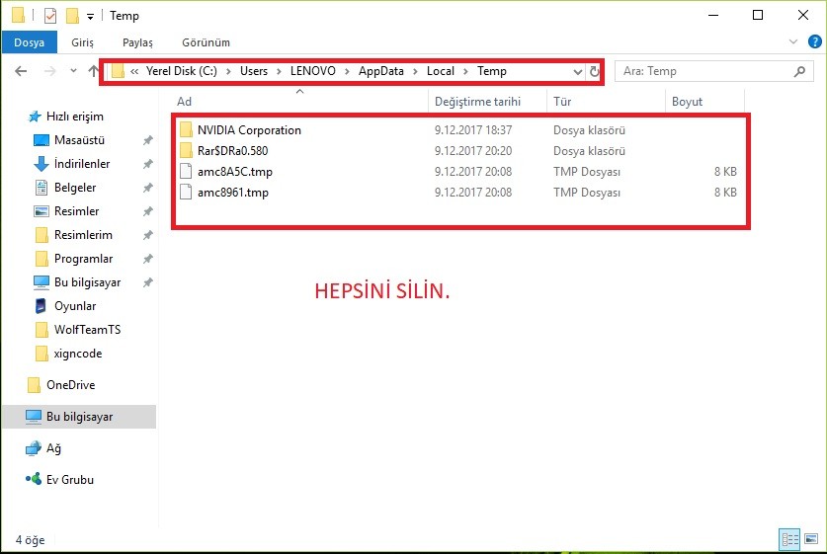The height and width of the screenshot is (554, 827).
Task: Switch to Details view icon
Action: (789, 540)
